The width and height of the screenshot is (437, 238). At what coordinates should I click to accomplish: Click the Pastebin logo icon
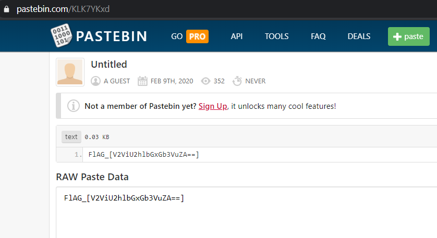[x=60, y=35]
